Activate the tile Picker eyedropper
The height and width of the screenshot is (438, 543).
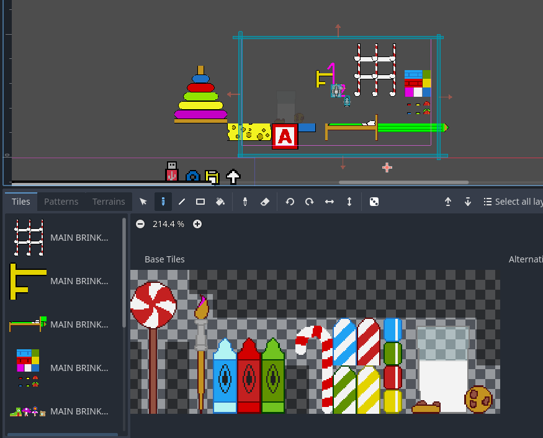point(245,202)
